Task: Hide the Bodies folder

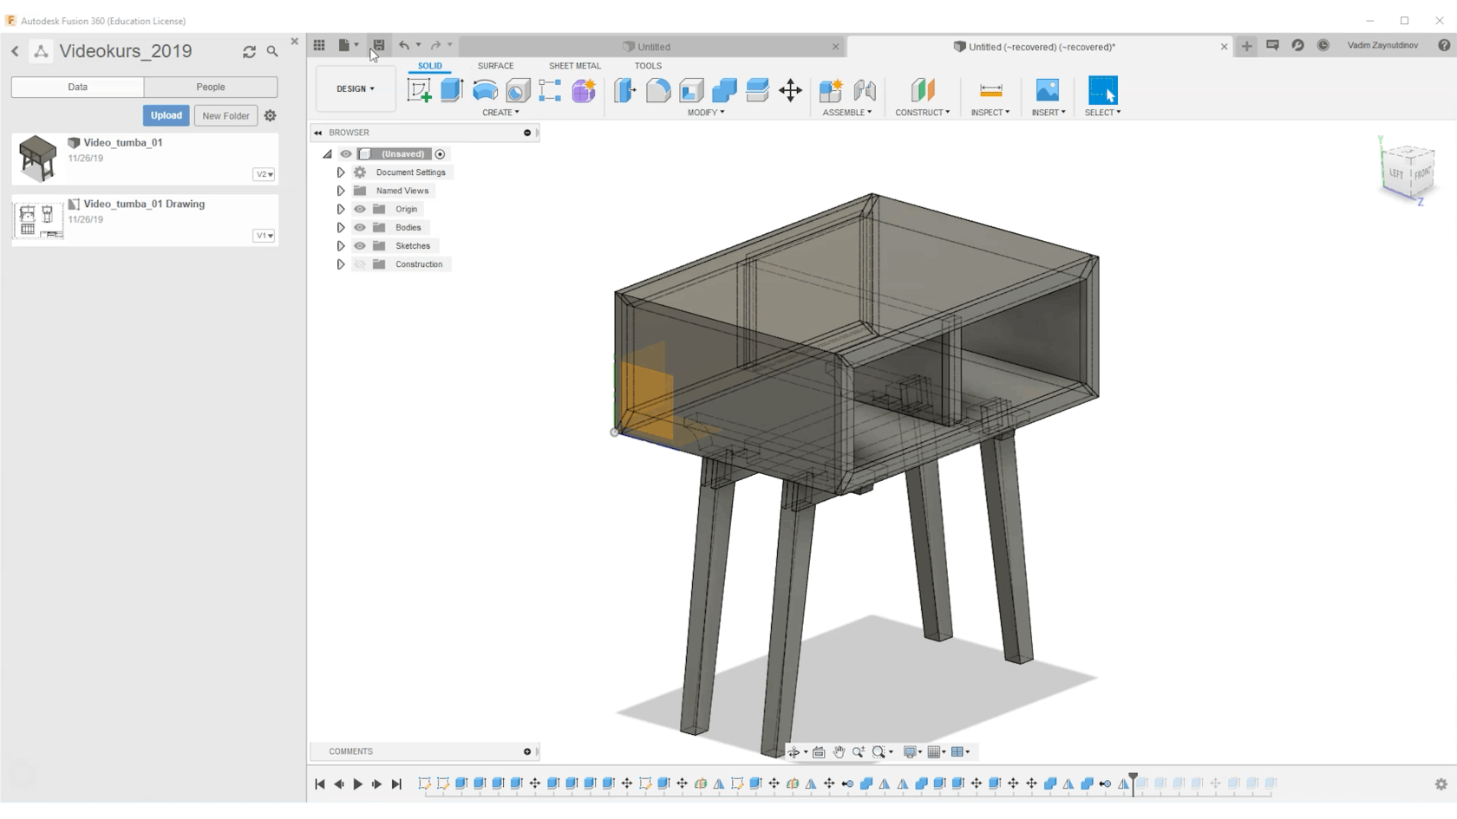Action: (360, 227)
